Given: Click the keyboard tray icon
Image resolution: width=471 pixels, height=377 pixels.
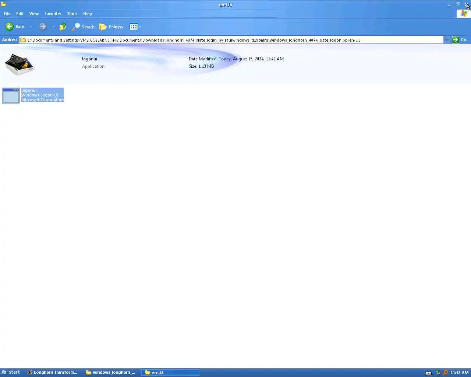Looking at the screenshot, I should click(x=429, y=373).
